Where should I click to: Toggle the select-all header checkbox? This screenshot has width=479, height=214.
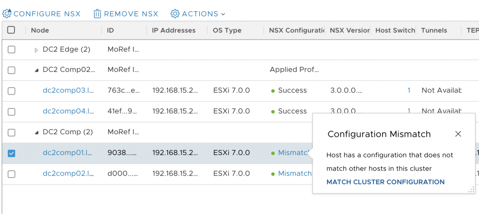pos(11,30)
